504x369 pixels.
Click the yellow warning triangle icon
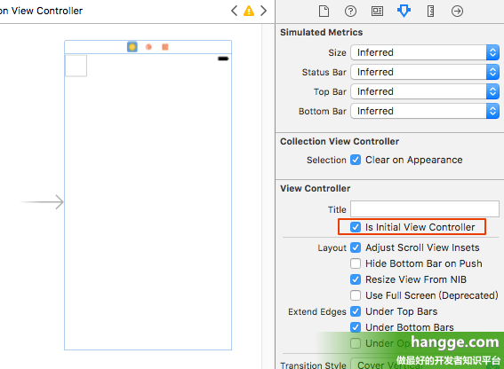tap(249, 11)
